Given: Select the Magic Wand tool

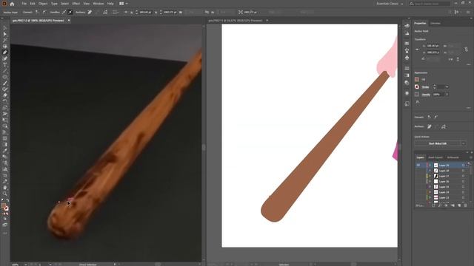Looking at the screenshot, I should 5,40.
